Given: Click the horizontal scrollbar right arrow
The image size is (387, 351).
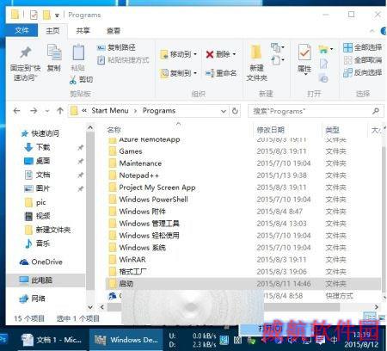Looking at the screenshot, I should tap(377, 307).
